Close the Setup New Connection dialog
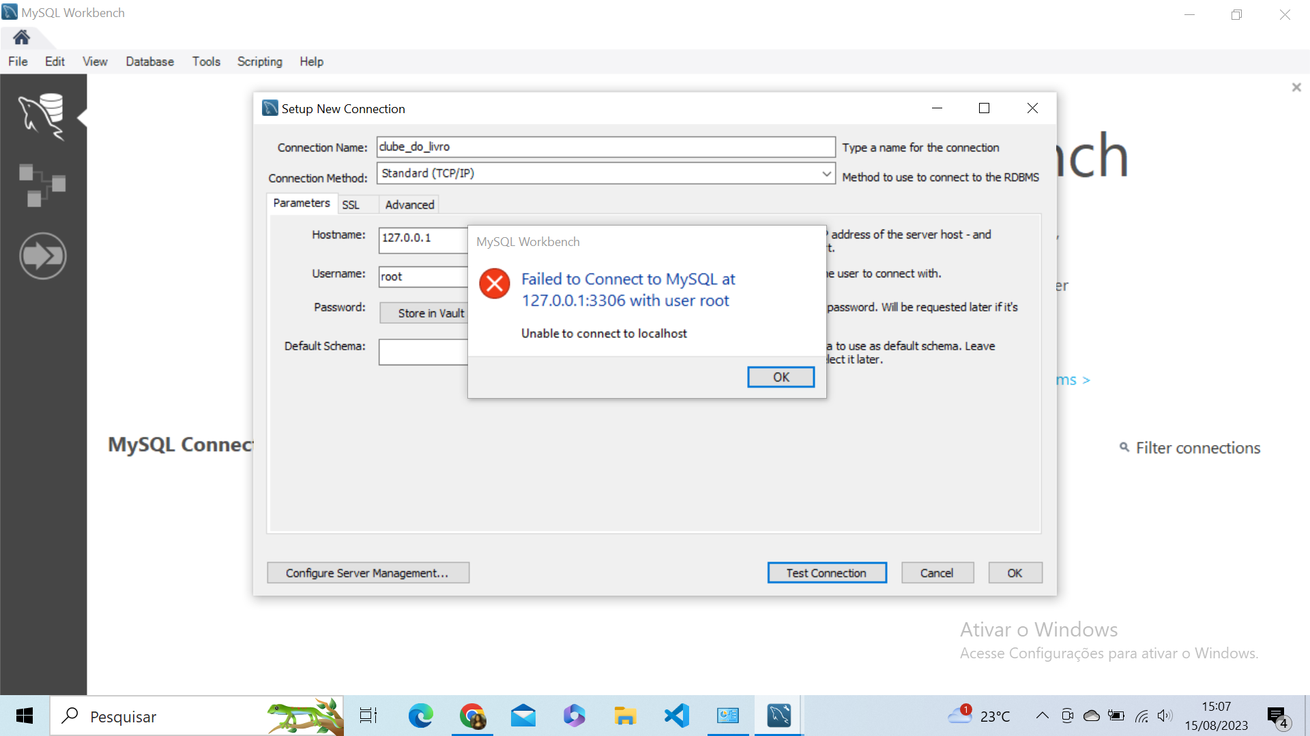The width and height of the screenshot is (1310, 736). click(x=1032, y=108)
